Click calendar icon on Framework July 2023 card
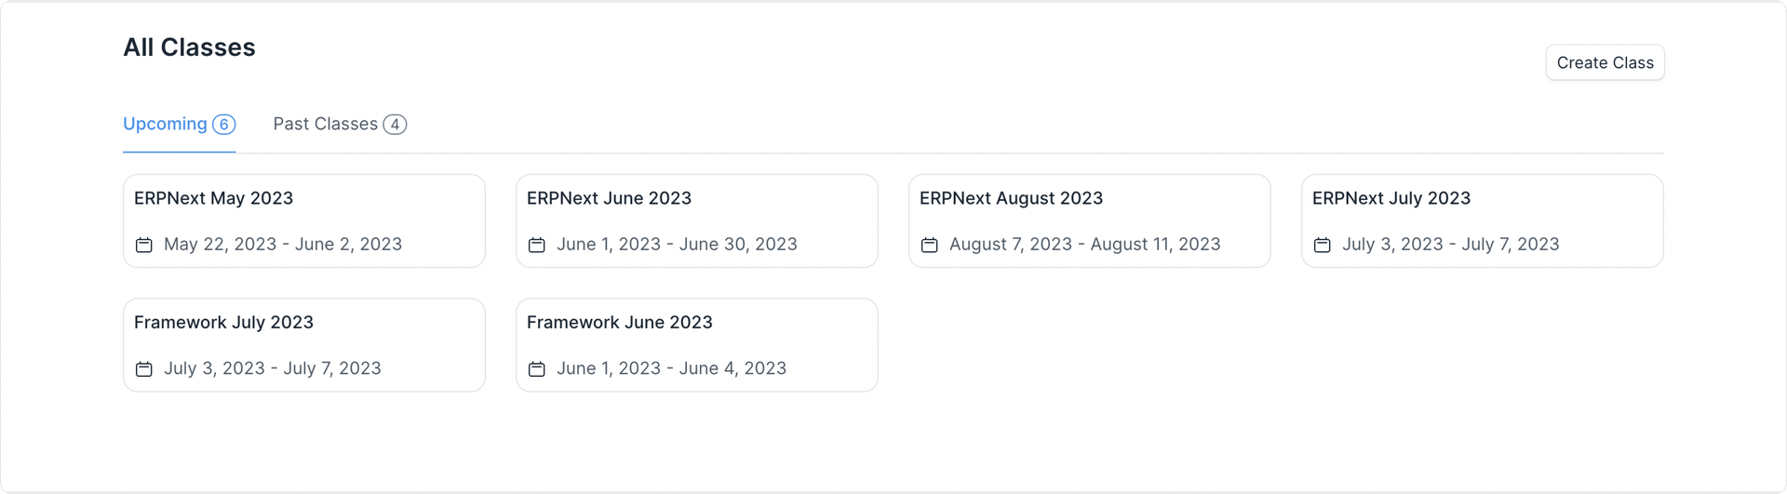Image resolution: width=1787 pixels, height=494 pixels. tap(143, 368)
